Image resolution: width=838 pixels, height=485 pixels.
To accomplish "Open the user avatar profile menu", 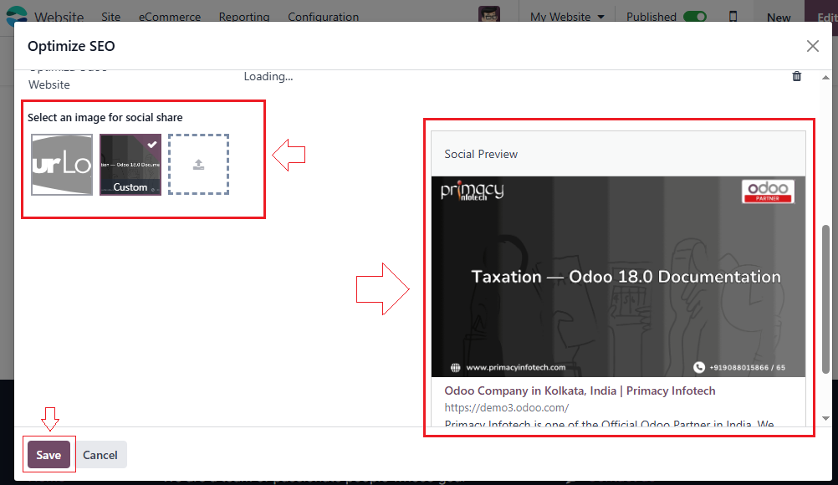I will pyautogui.click(x=489, y=12).
